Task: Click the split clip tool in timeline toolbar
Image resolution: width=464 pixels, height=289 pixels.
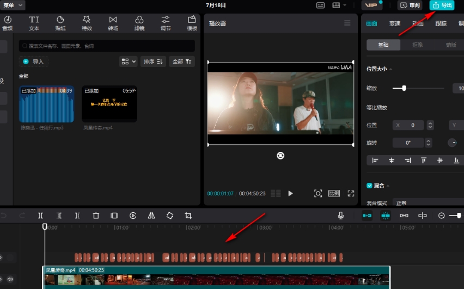Action: tap(41, 216)
